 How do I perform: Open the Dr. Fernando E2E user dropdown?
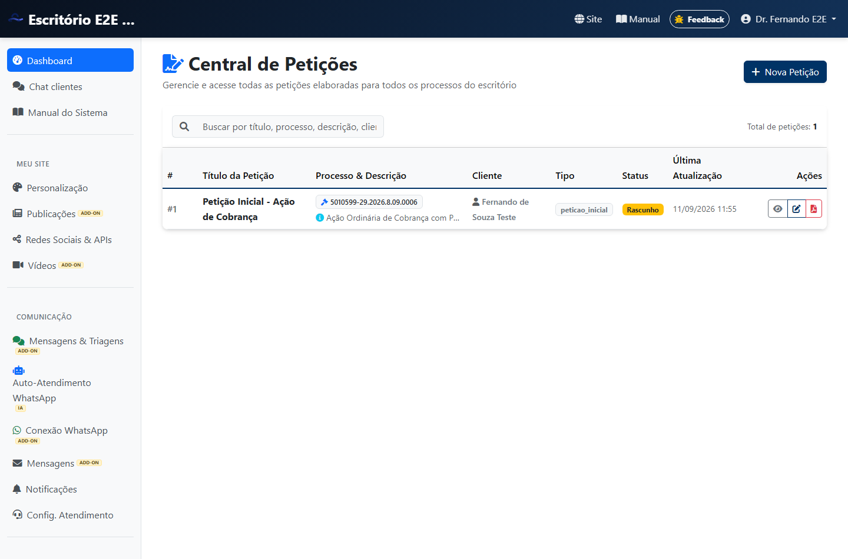(x=789, y=19)
